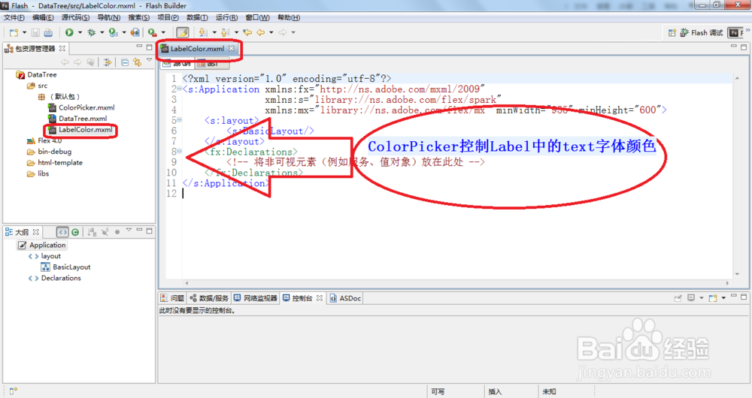Open the 导航(N) menu
The height and width of the screenshot is (398, 752).
click(109, 17)
